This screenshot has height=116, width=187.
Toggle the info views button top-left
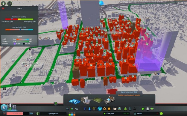pos(3,4)
